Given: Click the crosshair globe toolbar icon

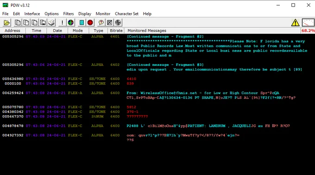Looking at the screenshot, I should 118,23.
